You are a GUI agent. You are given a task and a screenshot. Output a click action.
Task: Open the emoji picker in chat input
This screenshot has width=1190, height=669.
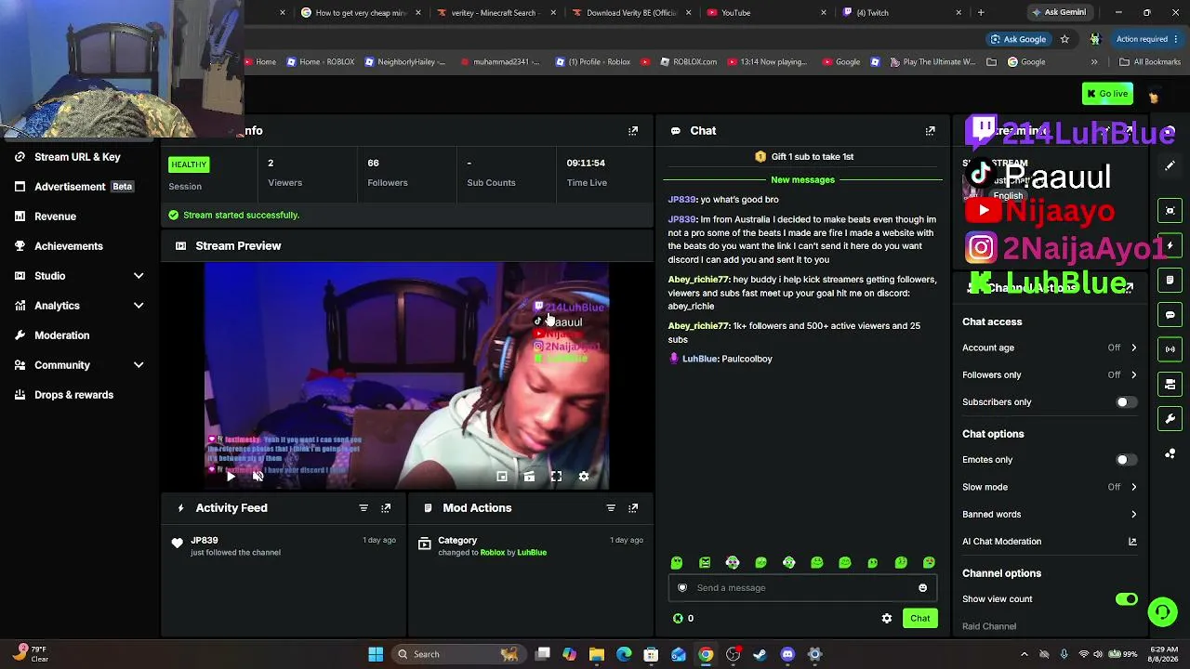922,587
